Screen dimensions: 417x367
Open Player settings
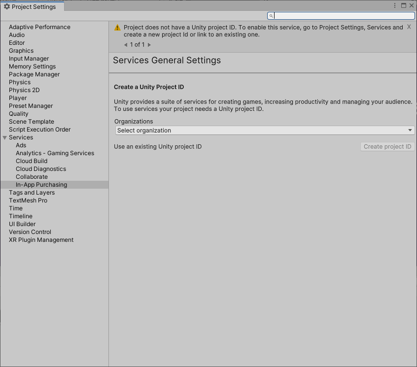(x=18, y=98)
